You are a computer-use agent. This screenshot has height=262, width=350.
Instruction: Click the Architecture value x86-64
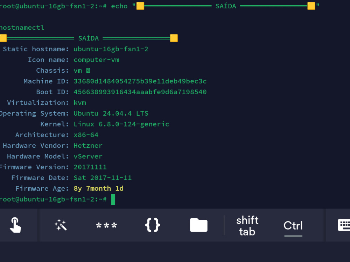tap(86, 135)
